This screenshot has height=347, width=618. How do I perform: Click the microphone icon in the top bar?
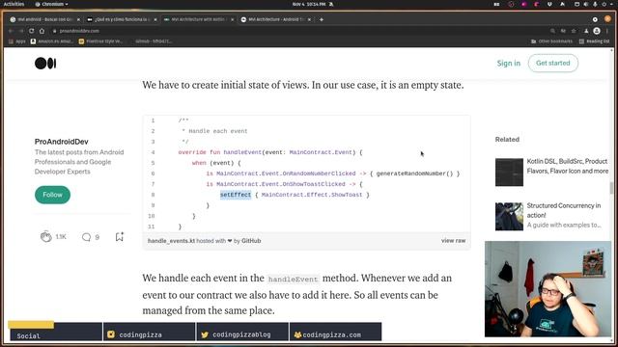595,4
